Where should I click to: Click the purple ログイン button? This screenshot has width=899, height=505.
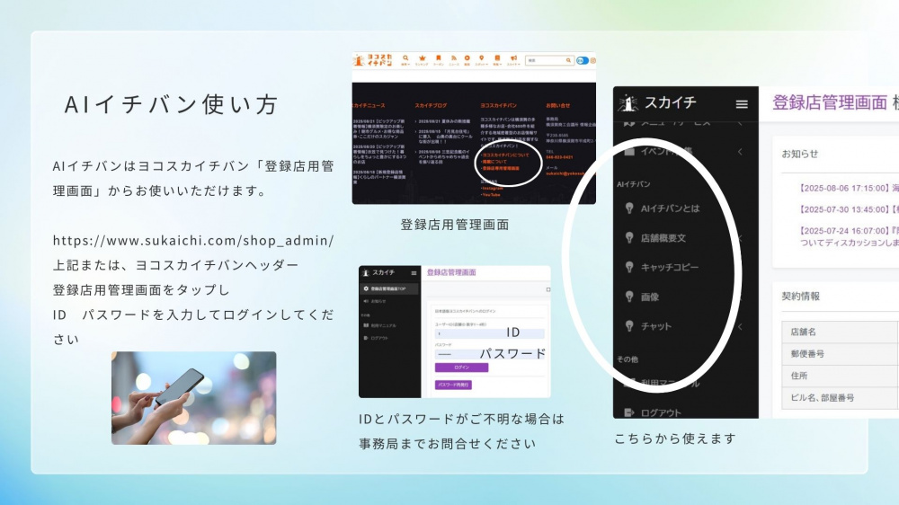461,368
